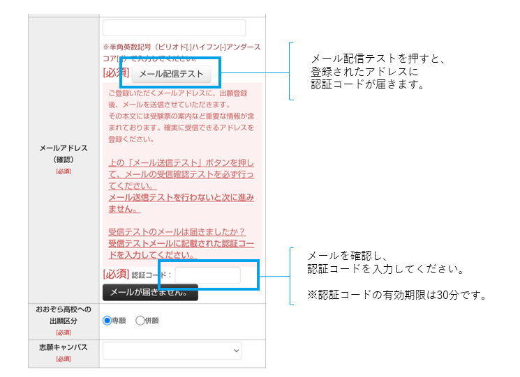Click the おおぞら高校への出願区分 row label
Screen dimensions: 520x377
click(64, 316)
